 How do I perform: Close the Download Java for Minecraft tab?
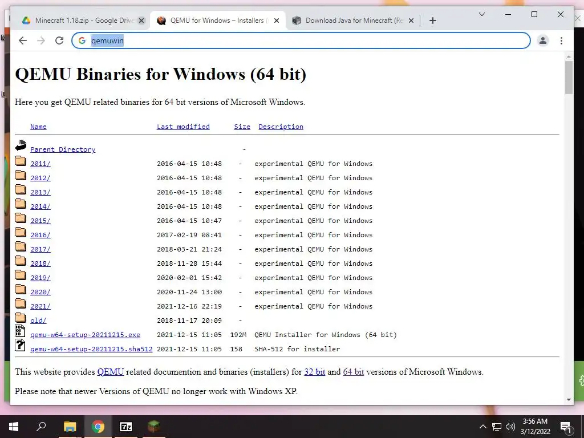point(411,21)
